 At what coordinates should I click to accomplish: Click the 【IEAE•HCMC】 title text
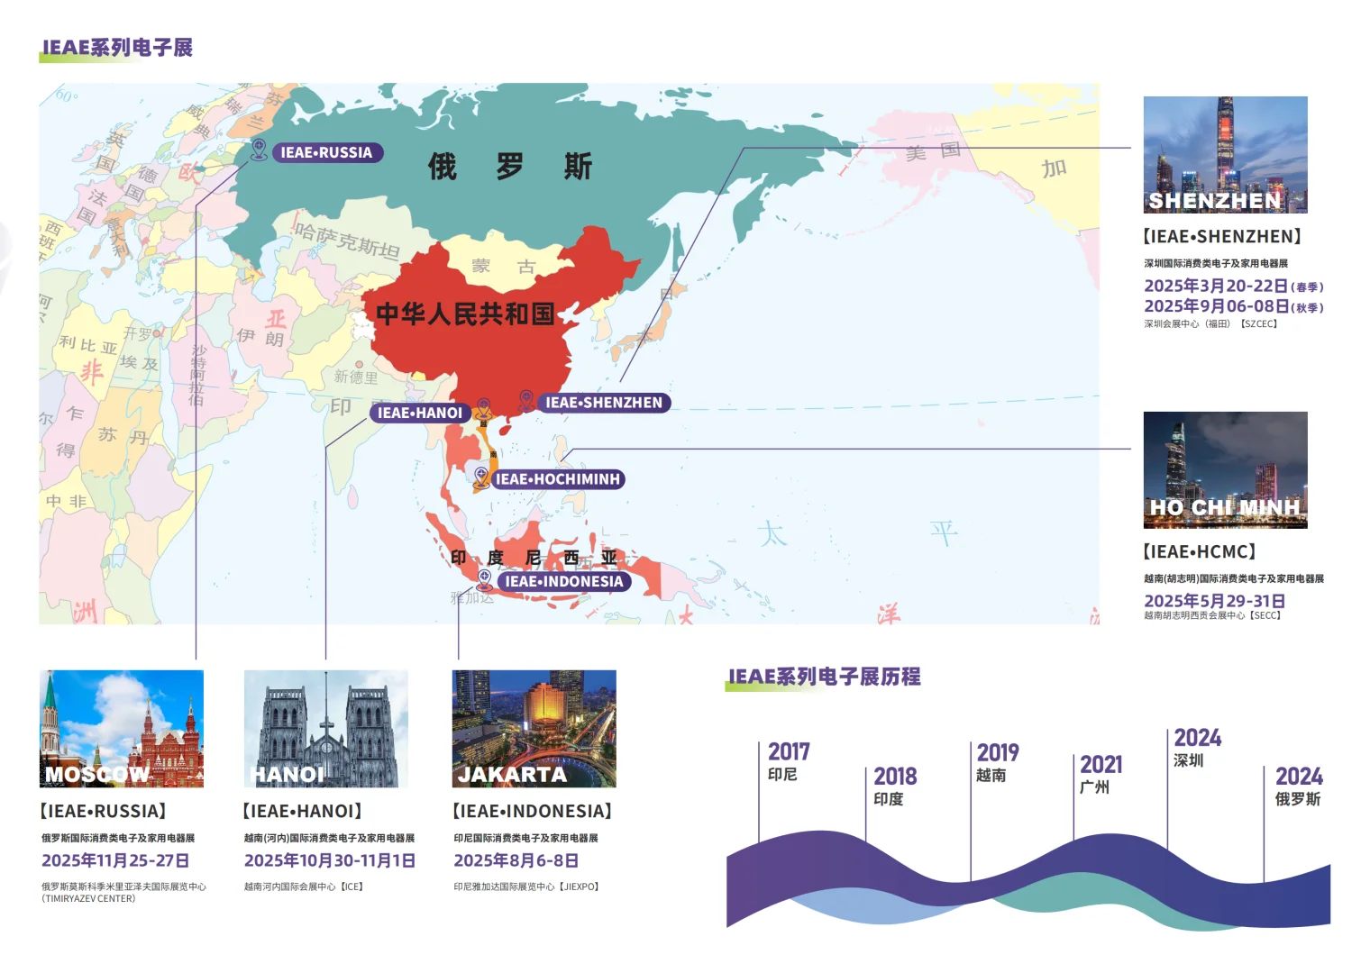1200,552
